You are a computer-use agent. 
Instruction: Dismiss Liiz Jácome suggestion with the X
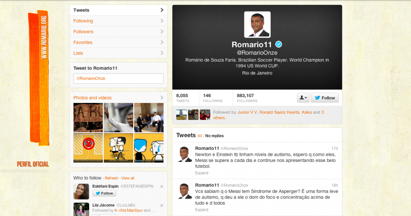(162, 206)
